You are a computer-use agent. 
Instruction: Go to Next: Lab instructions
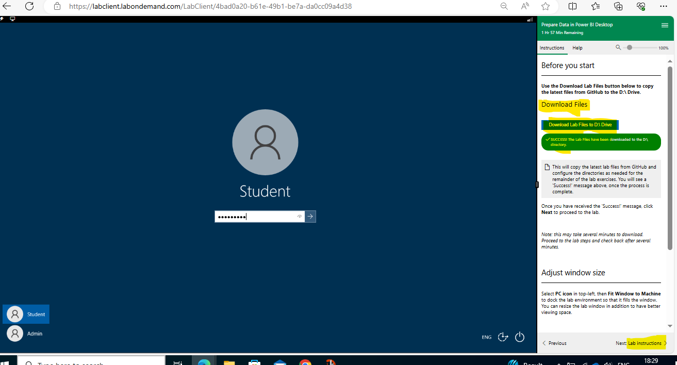click(x=641, y=343)
